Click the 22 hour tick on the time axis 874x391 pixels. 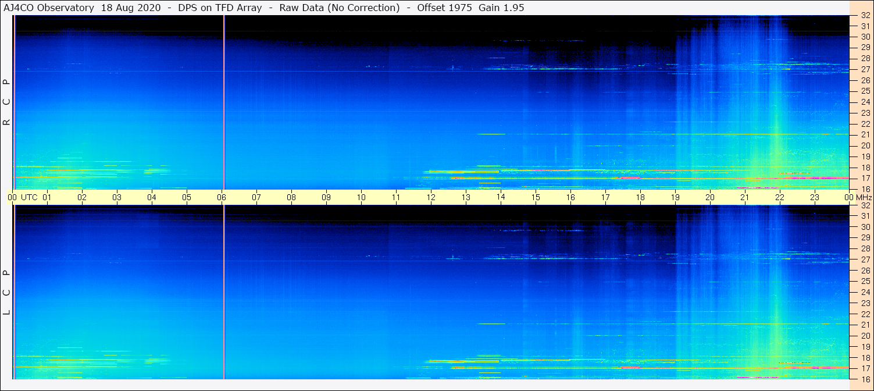(780, 197)
